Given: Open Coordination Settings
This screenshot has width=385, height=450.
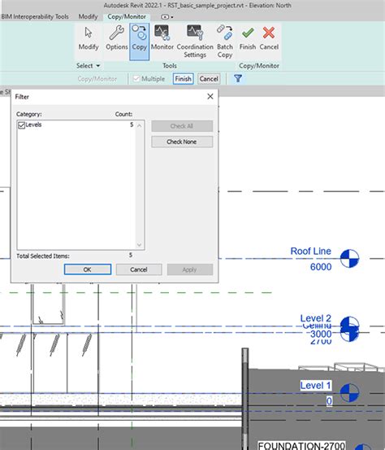Looking at the screenshot, I should click(x=195, y=42).
